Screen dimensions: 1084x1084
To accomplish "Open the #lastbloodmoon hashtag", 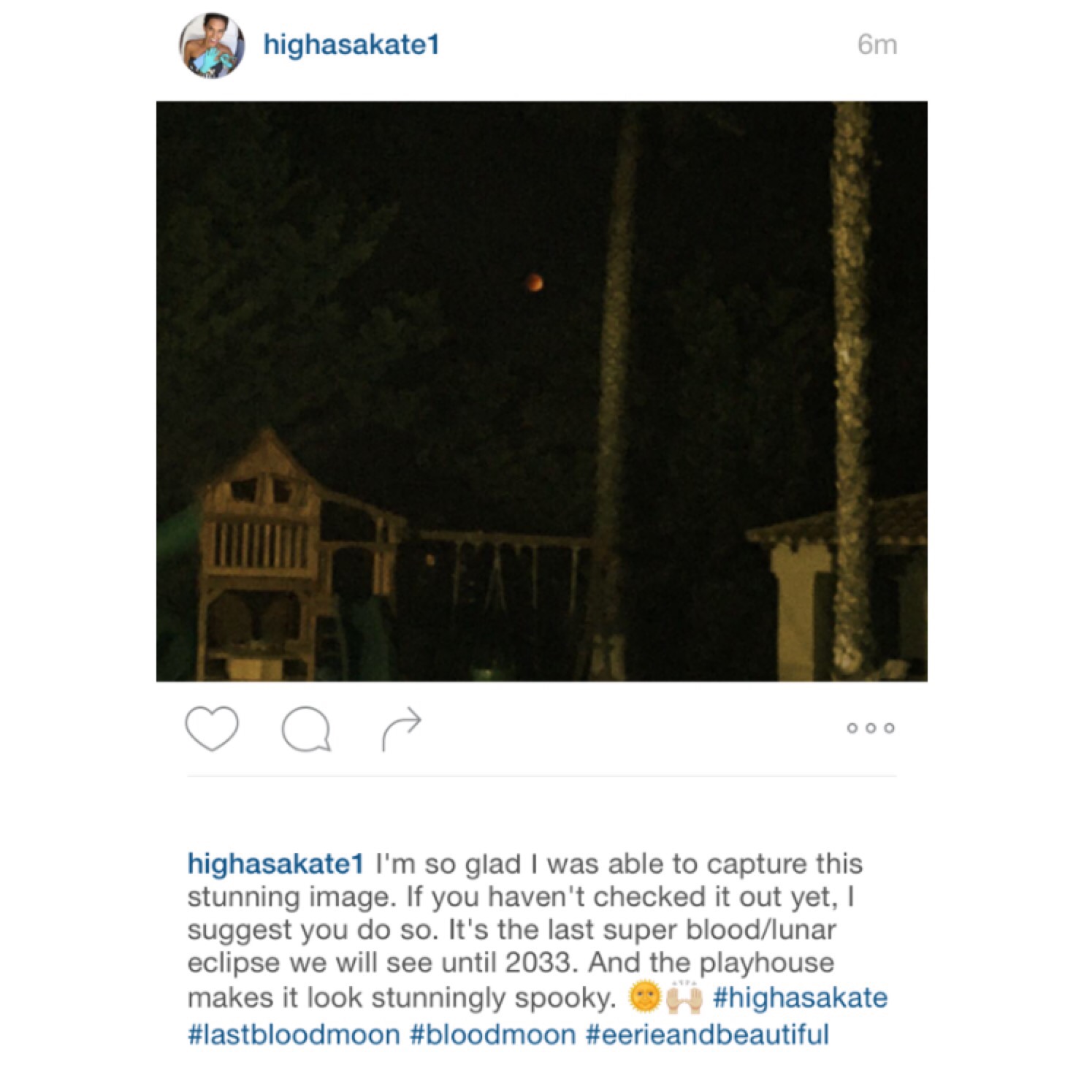I will click(294, 1034).
